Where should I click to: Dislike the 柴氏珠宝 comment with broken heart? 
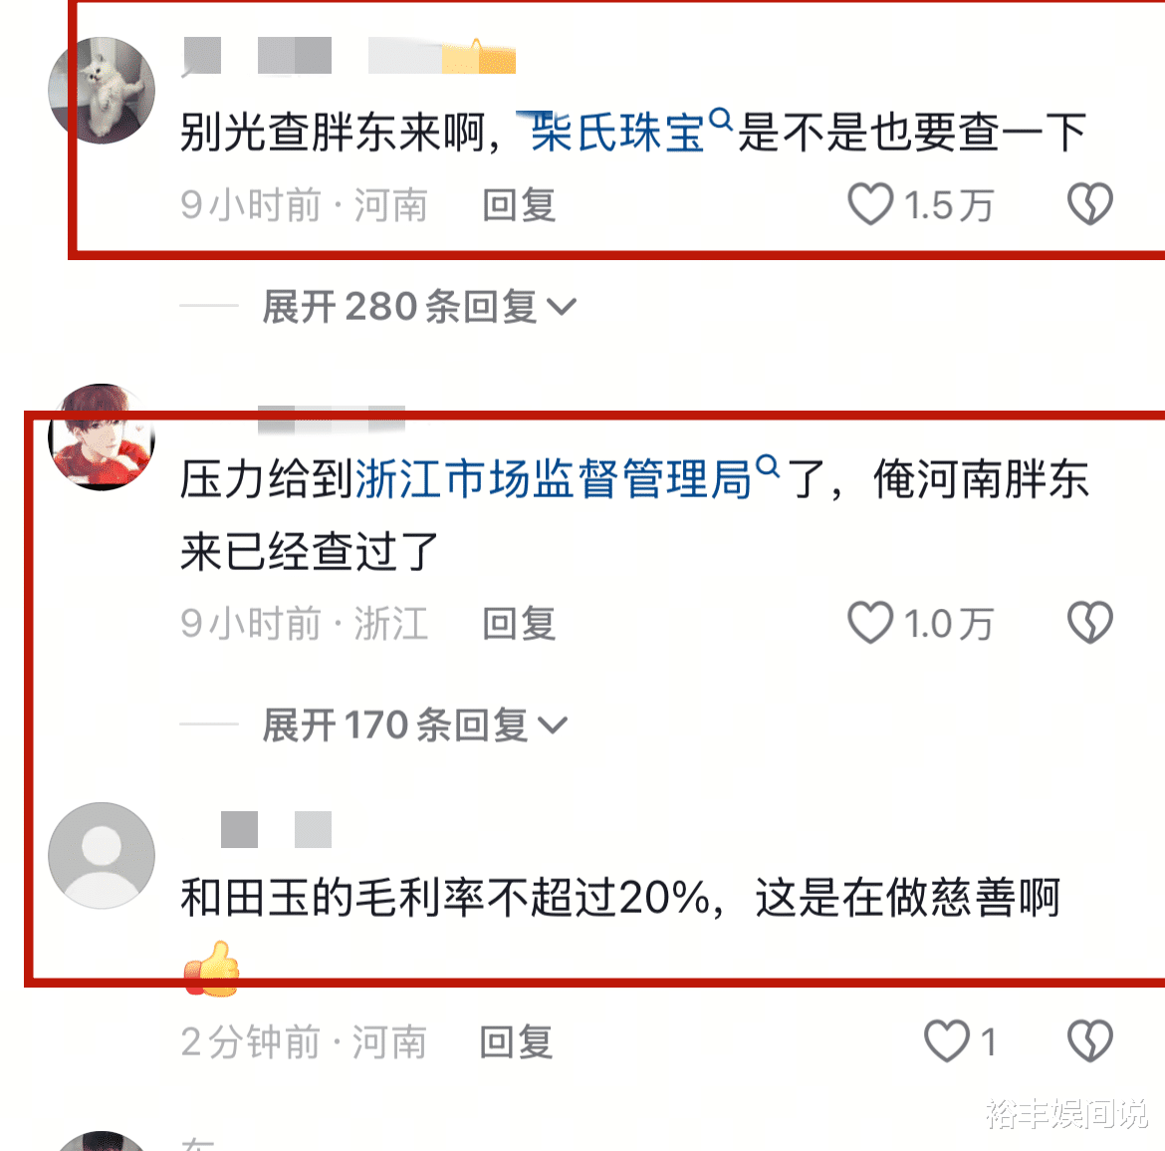[1090, 203]
